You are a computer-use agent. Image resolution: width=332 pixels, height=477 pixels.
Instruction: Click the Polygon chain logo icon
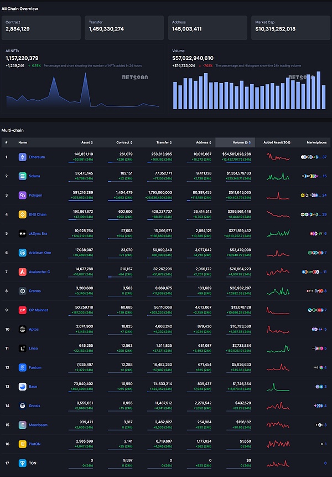(x=23, y=196)
